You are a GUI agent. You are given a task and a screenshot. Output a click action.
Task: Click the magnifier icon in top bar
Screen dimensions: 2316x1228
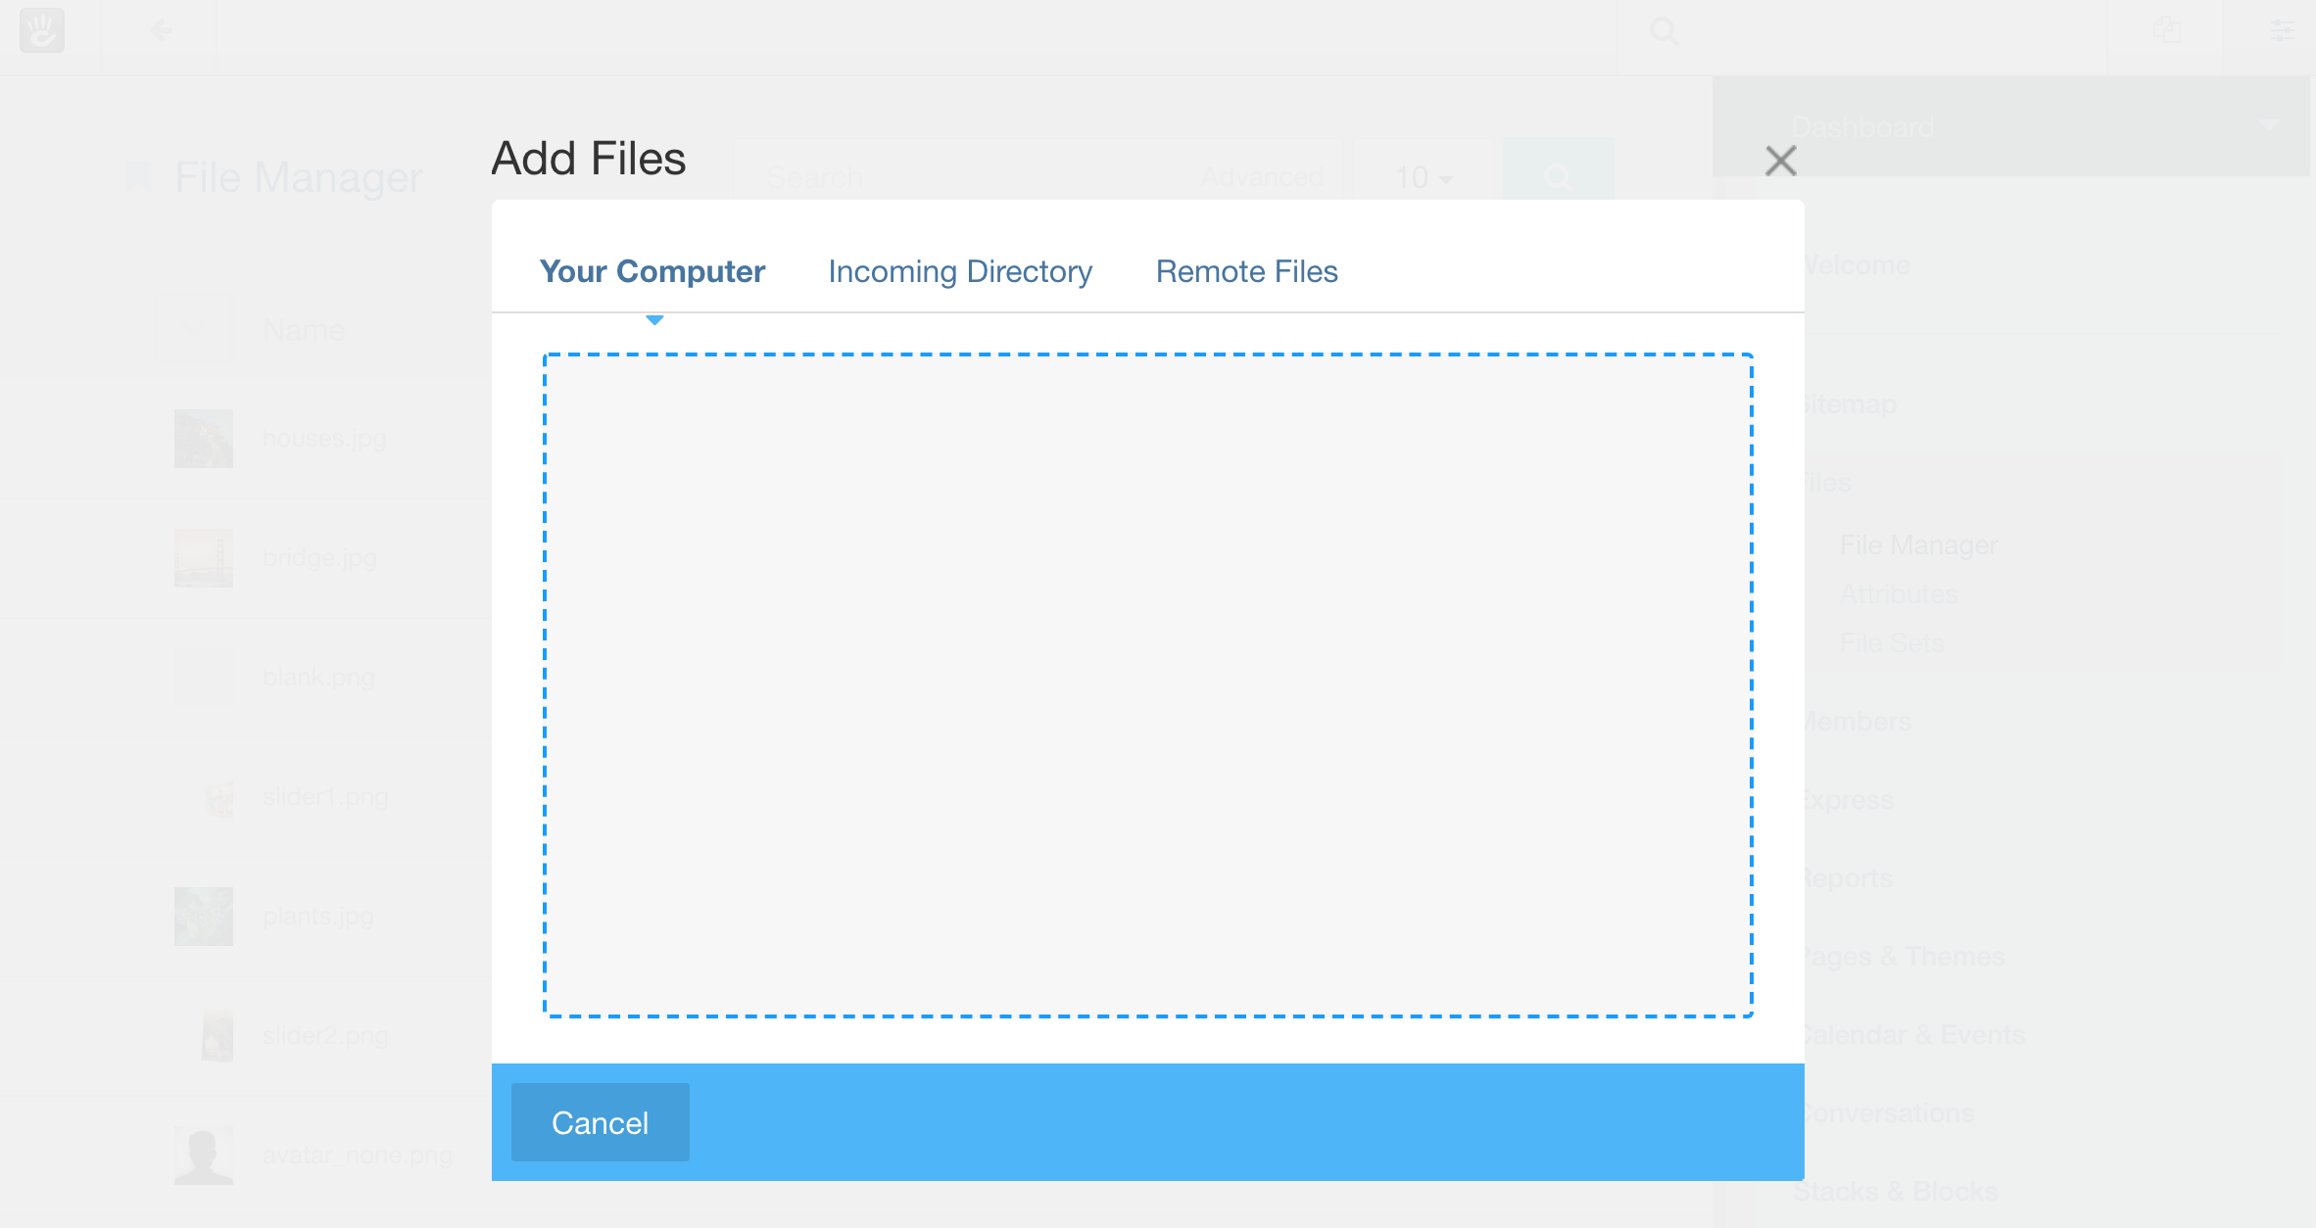point(1665,31)
